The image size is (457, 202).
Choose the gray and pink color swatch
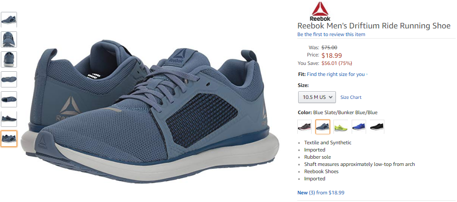pyautogui.click(x=305, y=126)
